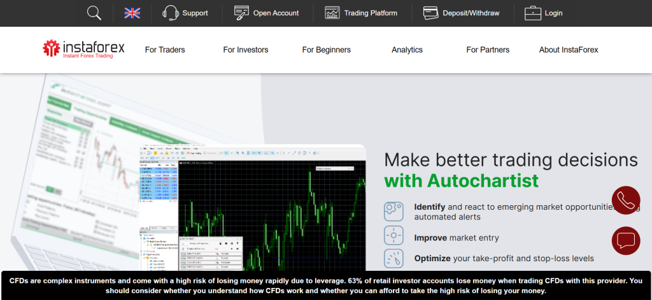Viewport: 652px width, 300px height.
Task: Click the Login briefcase icon
Action: pos(533,13)
